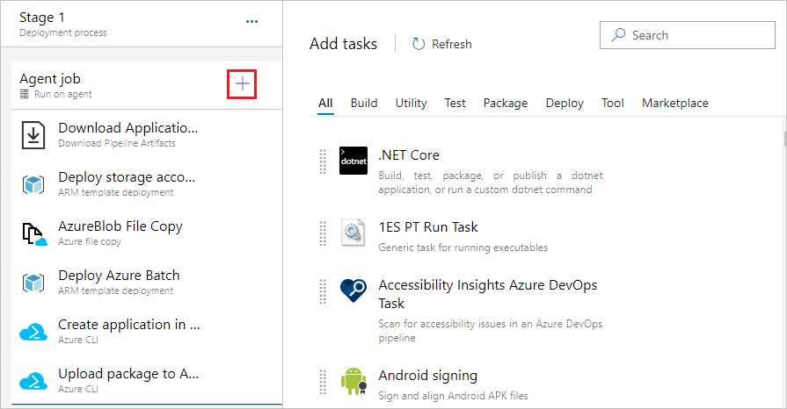Click 'Download Pipeline Artifacts' subtitle
Image resolution: width=787 pixels, height=409 pixels.
pyautogui.click(x=117, y=143)
